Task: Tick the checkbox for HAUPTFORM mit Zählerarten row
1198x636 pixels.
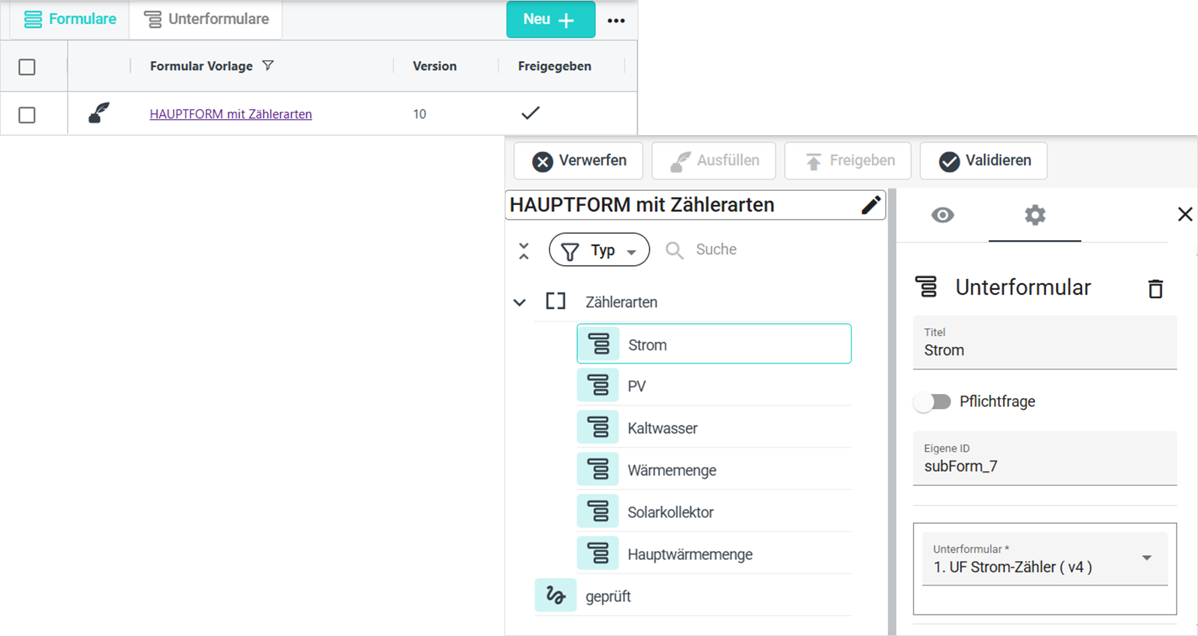Action: (x=27, y=115)
